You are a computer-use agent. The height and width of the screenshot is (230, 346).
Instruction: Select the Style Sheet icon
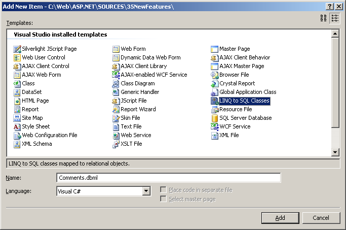[17, 126]
